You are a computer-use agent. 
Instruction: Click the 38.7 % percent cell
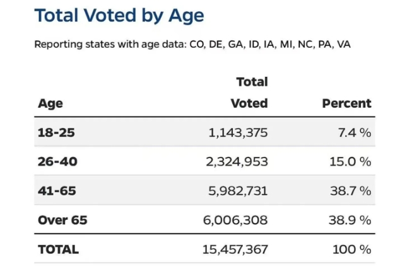351,191
